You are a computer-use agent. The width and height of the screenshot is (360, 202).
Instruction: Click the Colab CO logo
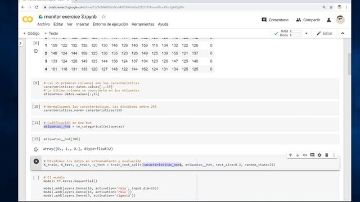28,20
